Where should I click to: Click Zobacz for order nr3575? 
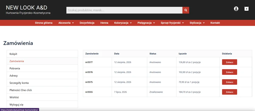(x=229, y=82)
